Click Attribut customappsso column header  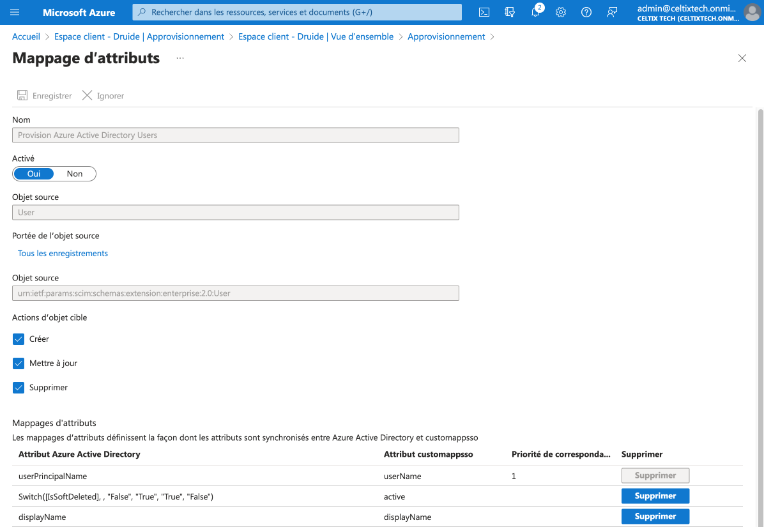coord(428,454)
